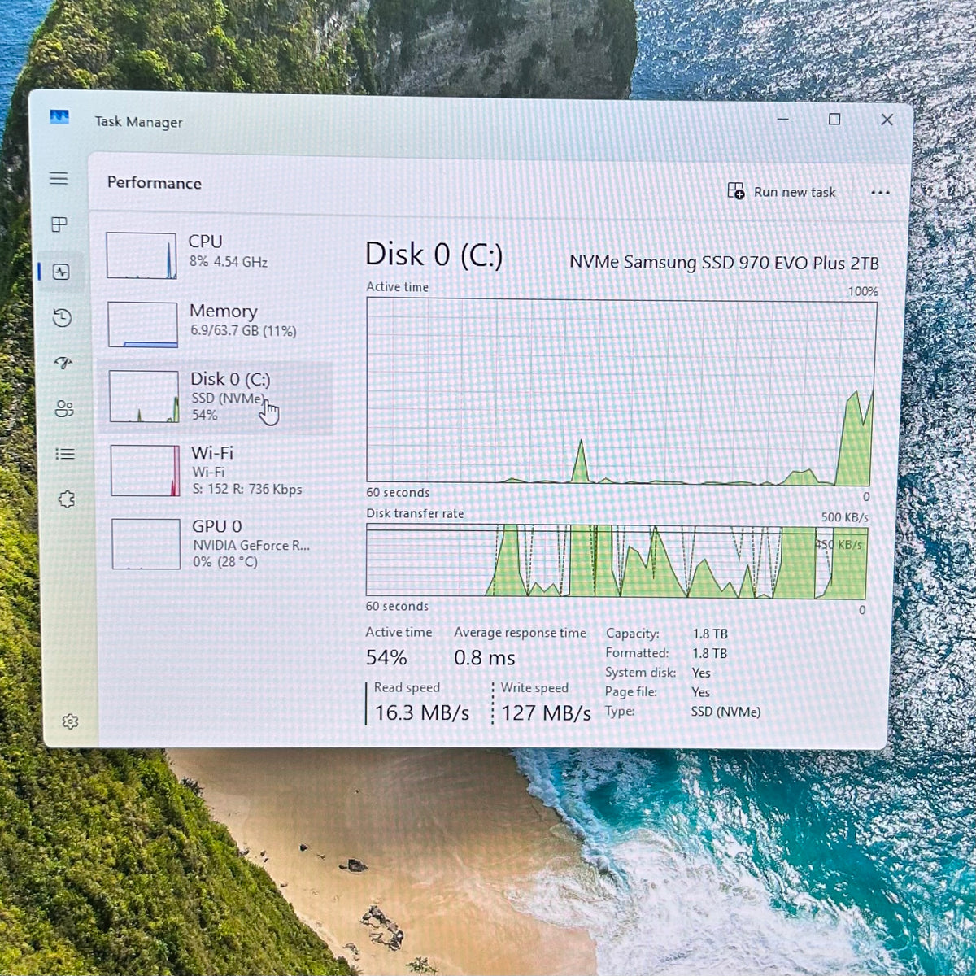Screen dimensions: 976x976
Task: Go to the Processes page icon
Action: click(x=59, y=224)
